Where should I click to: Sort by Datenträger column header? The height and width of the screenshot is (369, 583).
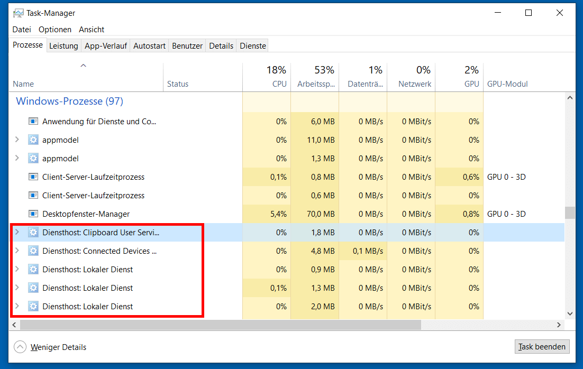coord(363,77)
